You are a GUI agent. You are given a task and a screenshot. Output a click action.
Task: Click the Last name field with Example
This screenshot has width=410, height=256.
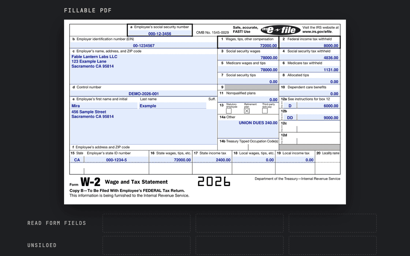[x=172, y=105]
